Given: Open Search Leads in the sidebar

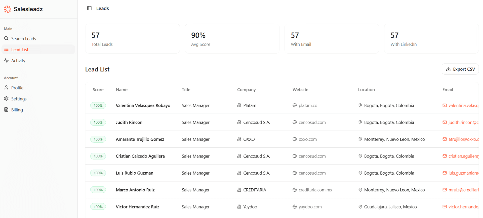Looking at the screenshot, I should coord(38,39).
